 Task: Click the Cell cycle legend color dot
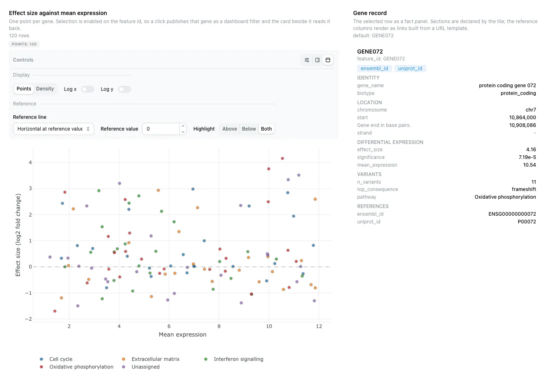click(x=41, y=359)
